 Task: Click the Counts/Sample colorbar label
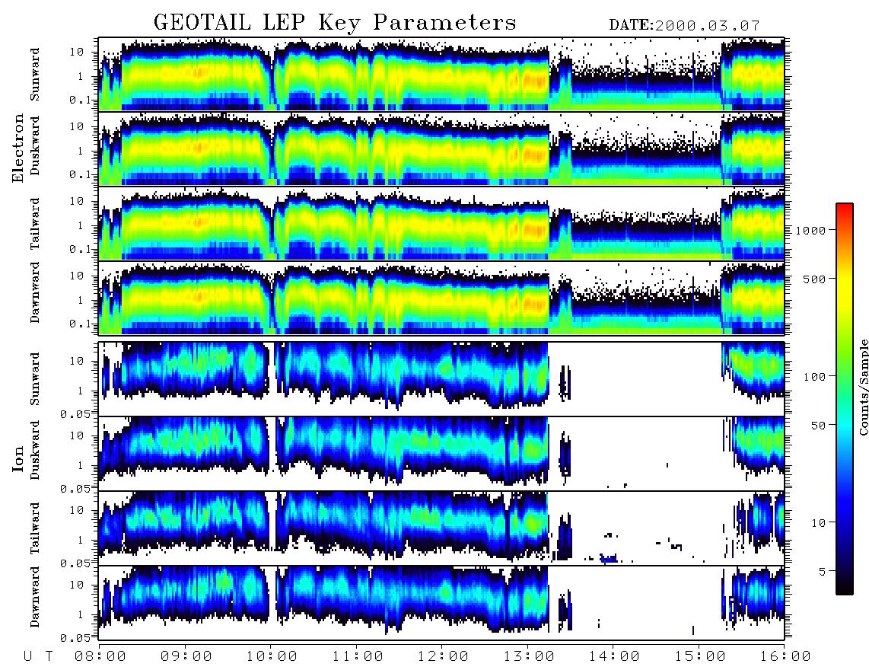click(x=863, y=388)
